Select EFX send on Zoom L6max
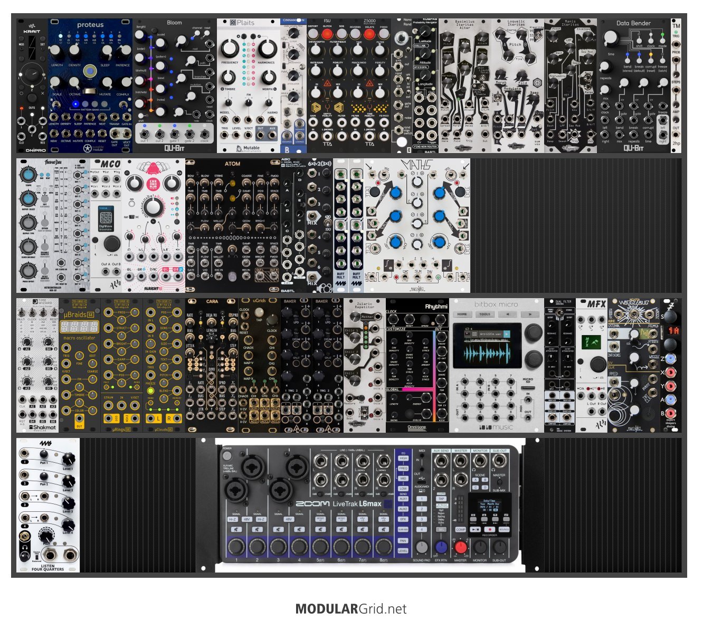Image resolution: width=703 pixels, height=620 pixels. (x=403, y=519)
